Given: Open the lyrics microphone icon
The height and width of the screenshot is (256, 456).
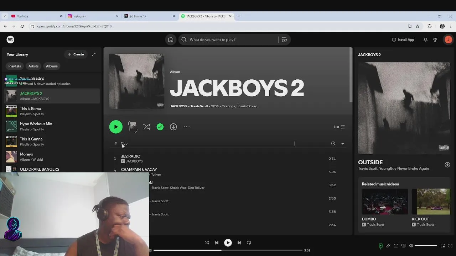Looking at the screenshot, I should pos(388,246).
